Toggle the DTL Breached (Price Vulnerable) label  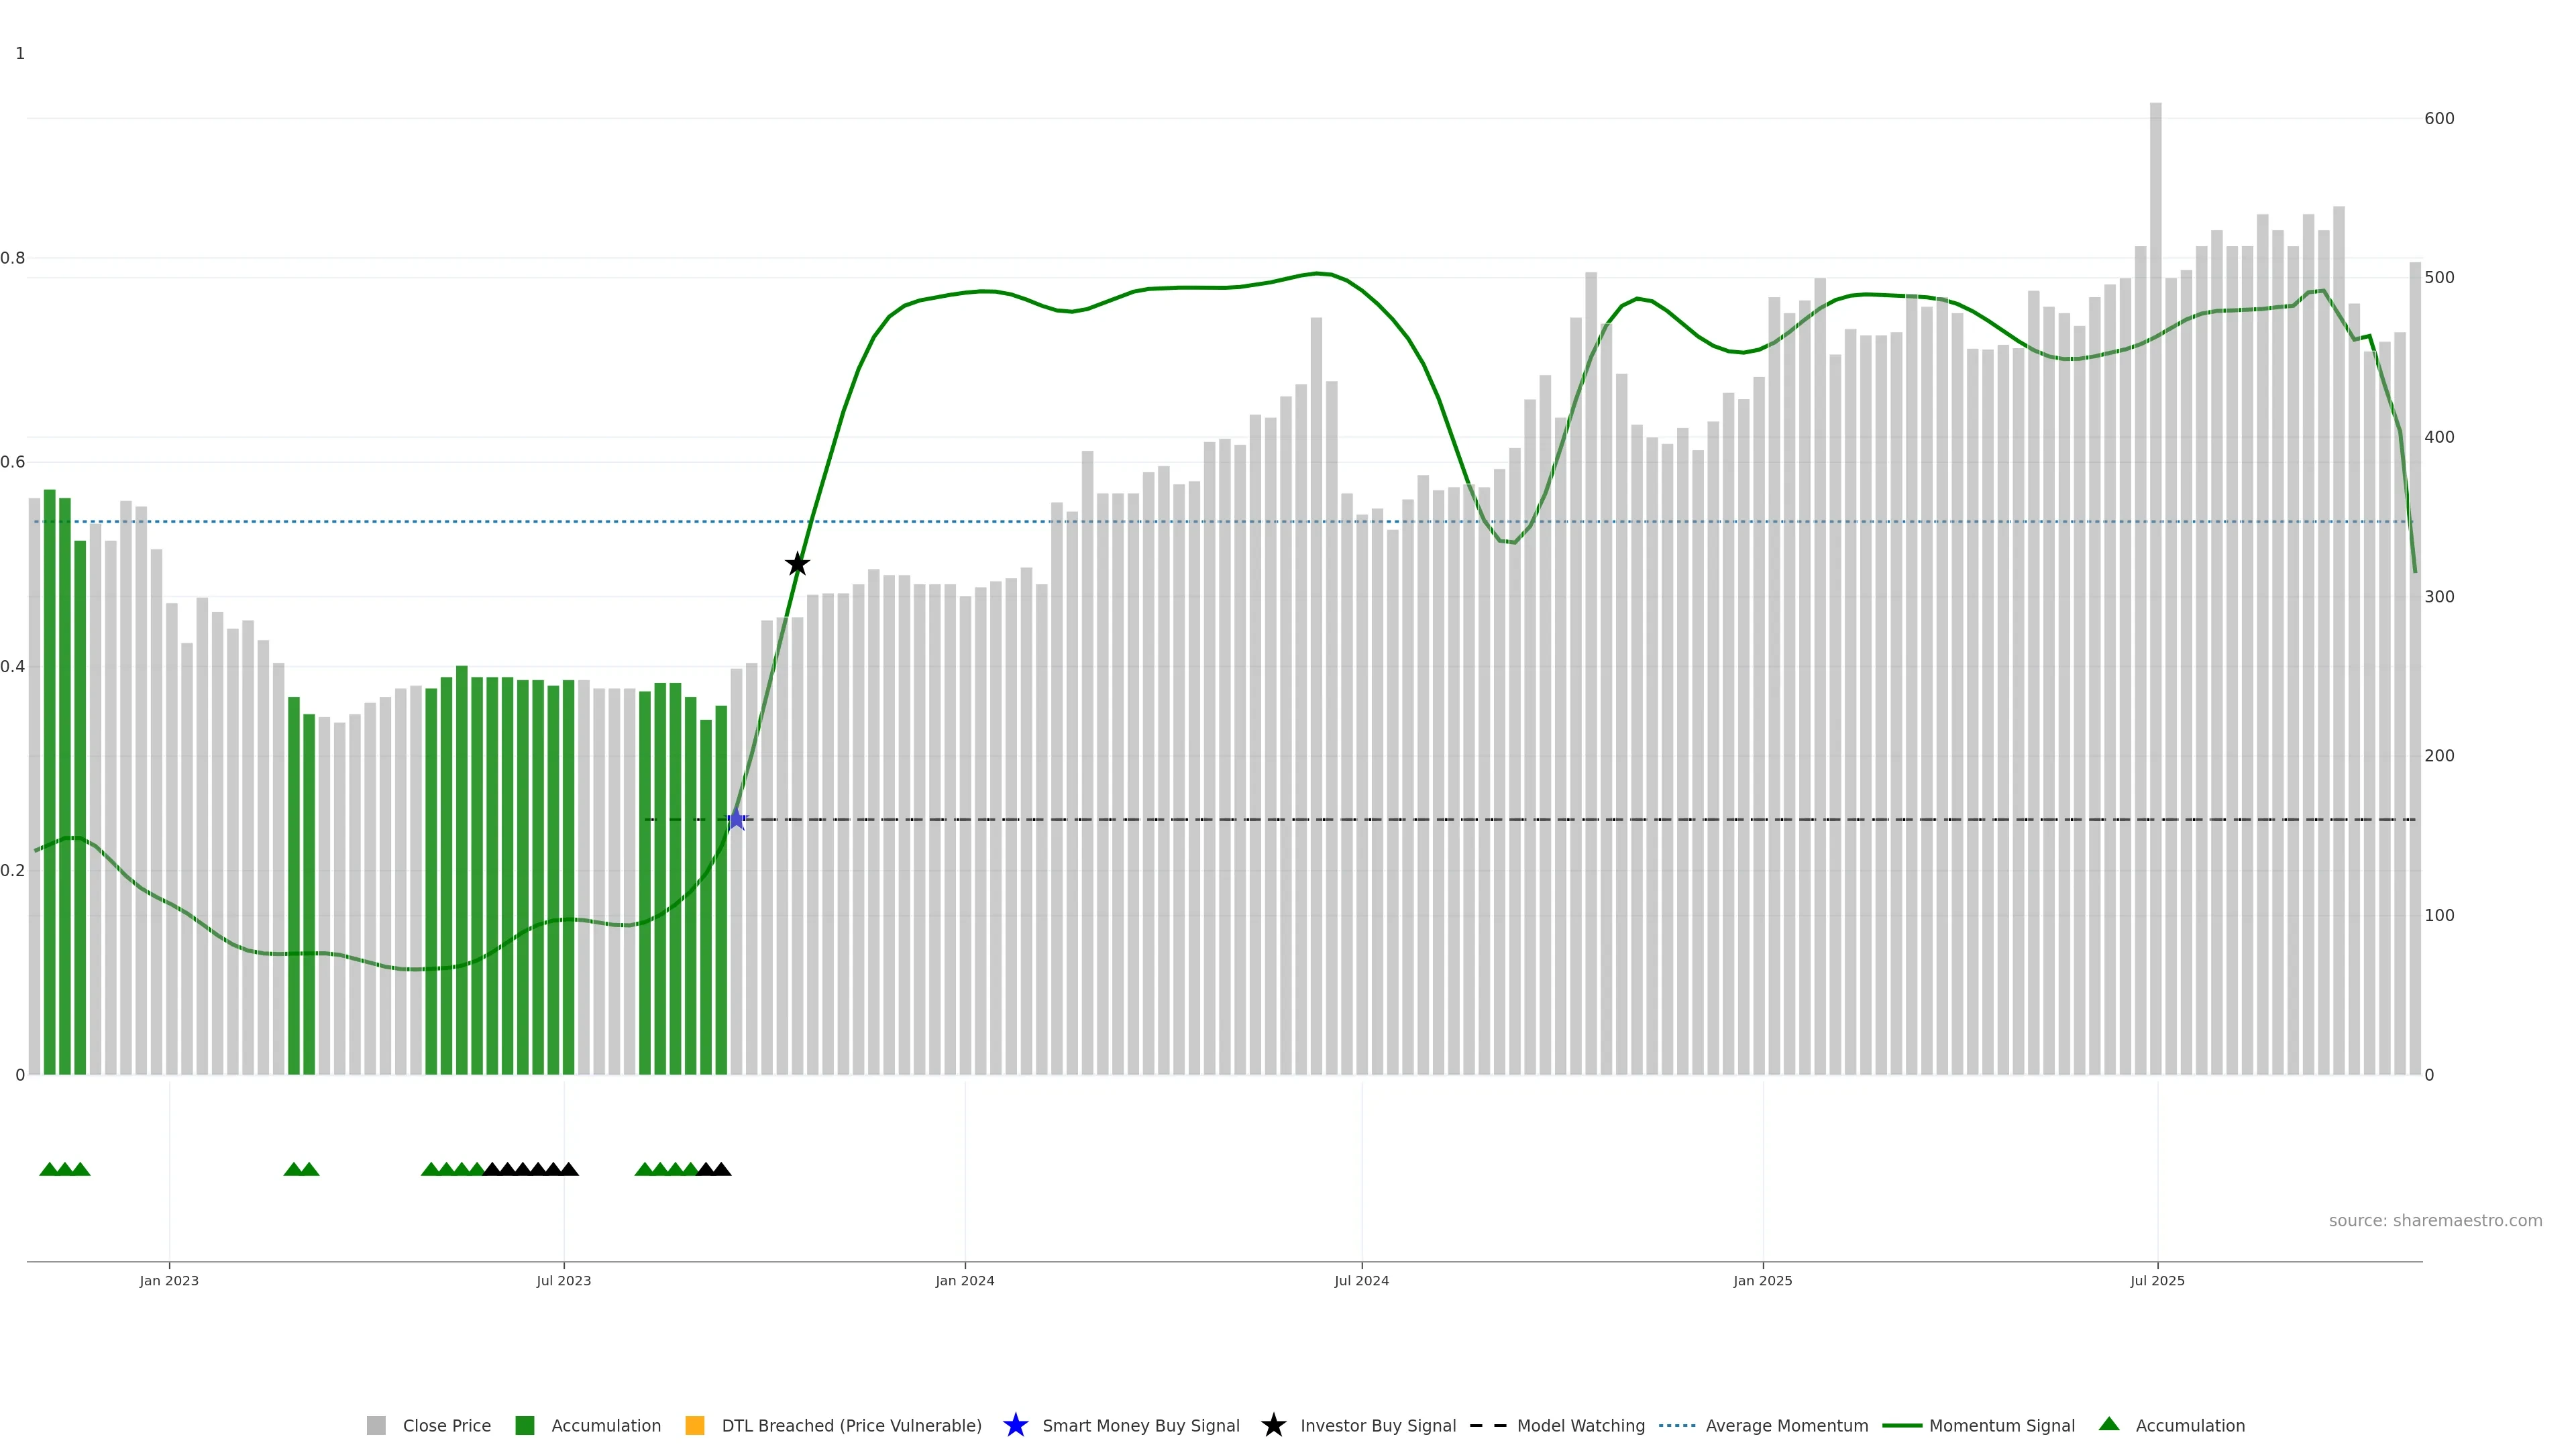coord(851,1425)
